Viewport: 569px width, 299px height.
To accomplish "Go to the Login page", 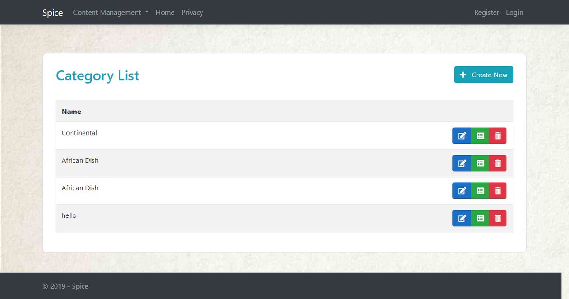I will (x=514, y=13).
